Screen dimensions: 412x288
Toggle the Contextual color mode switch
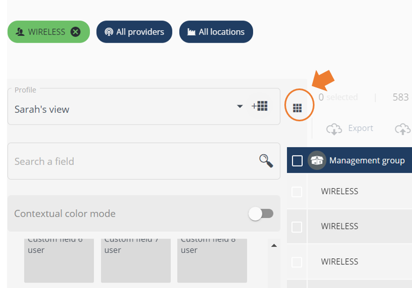261,214
